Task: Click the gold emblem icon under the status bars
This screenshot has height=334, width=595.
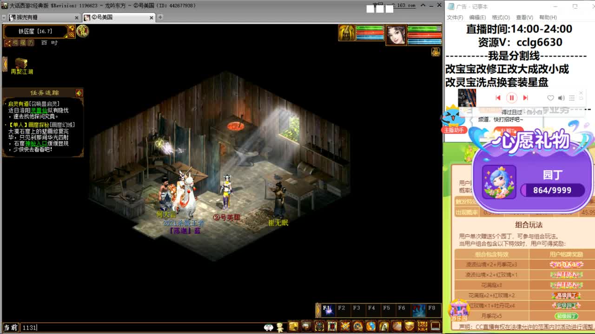Action: [436, 52]
